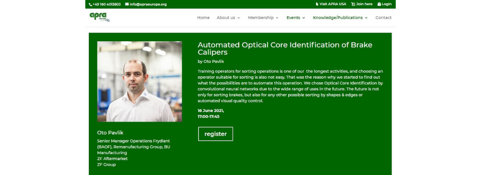Click the '16 June 2021,' date text
This screenshot has height=175, width=481.
pyautogui.click(x=211, y=111)
